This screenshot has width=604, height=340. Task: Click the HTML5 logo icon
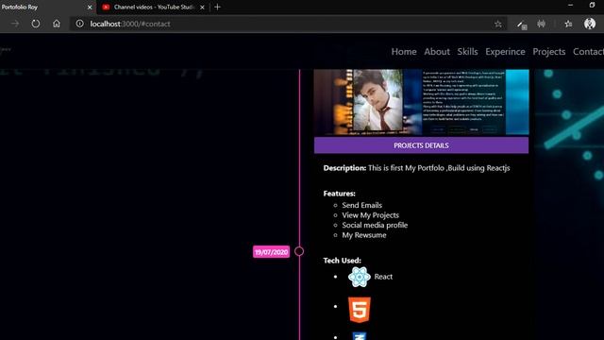[x=360, y=310]
